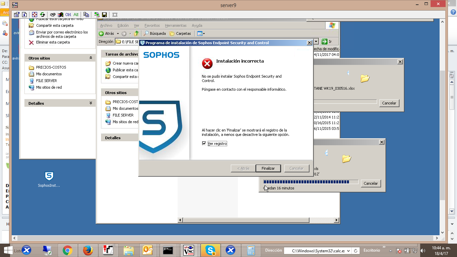Open Mis documentos in left Otros sitios panel
Screen dimensions: 457x257
tap(49, 74)
